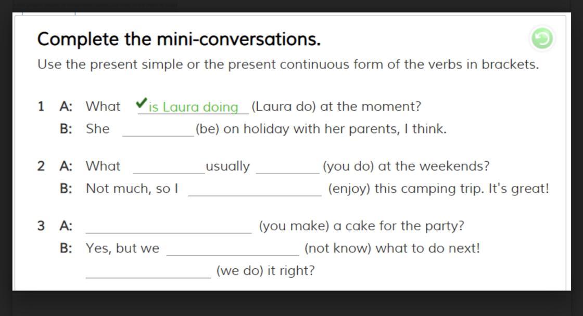Select the blank before '(enjoy) this camping trip'

pos(255,189)
